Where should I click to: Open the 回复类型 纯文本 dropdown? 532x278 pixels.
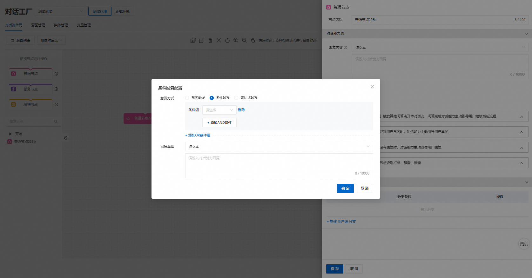[x=279, y=146]
